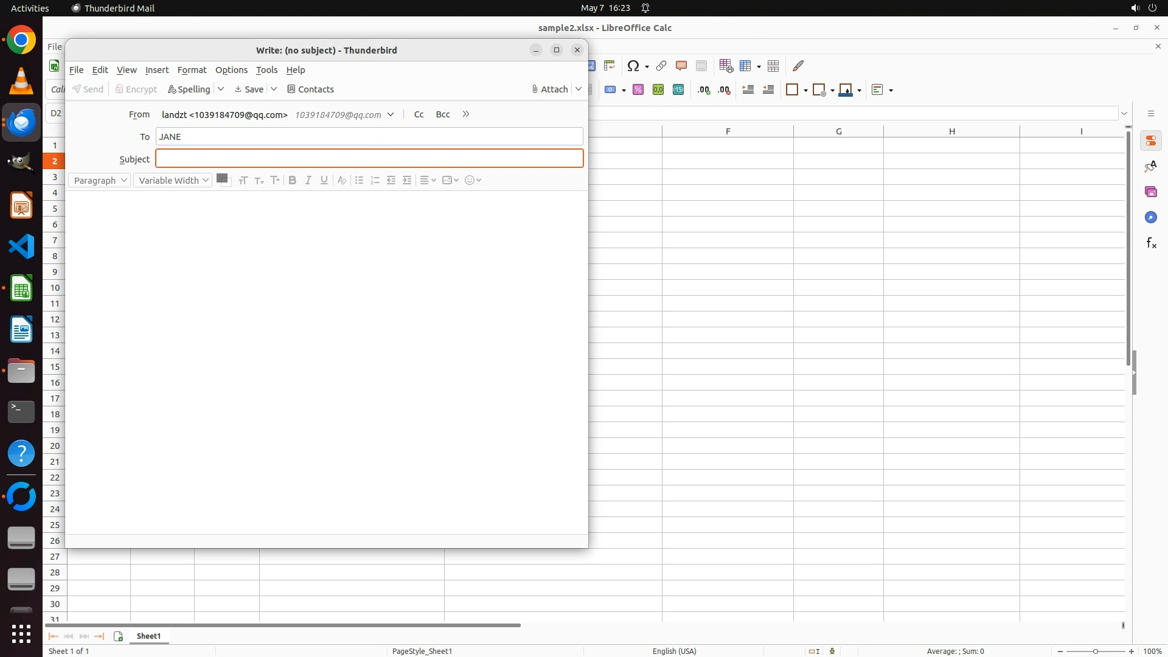The width and height of the screenshot is (1168, 657).
Task: Open the Calc special character omega icon
Action: point(633,66)
